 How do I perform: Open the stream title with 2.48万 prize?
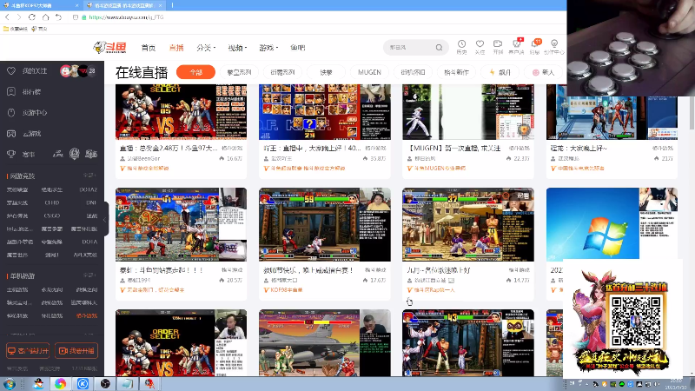coord(169,148)
